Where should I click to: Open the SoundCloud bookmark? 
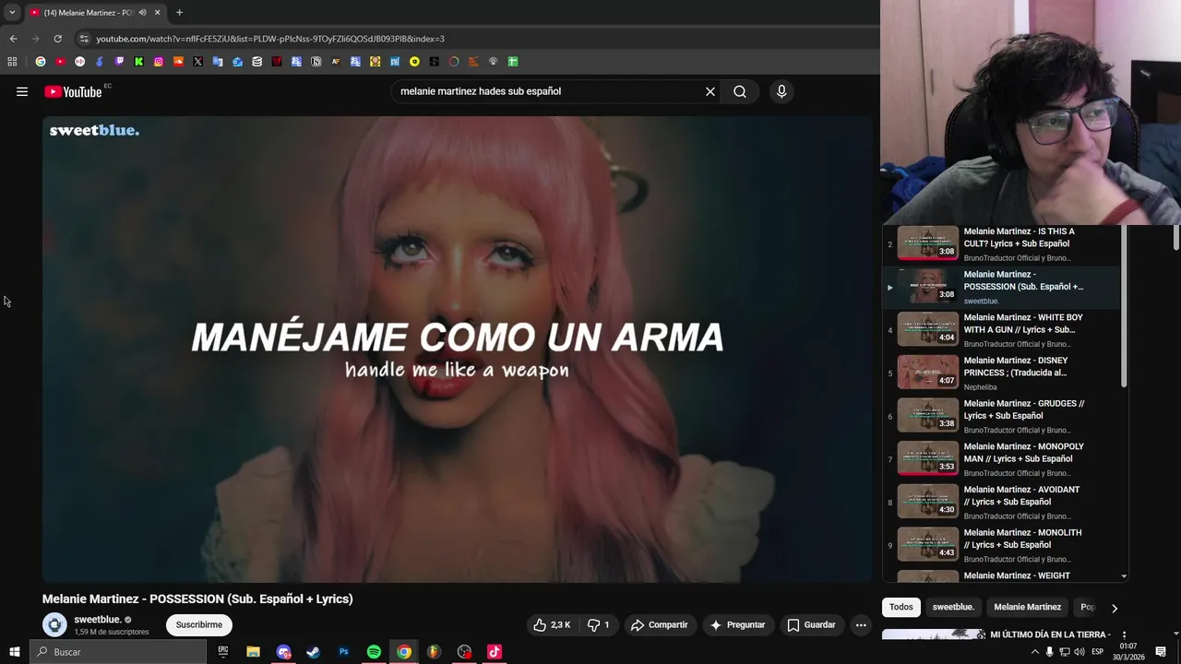(178, 62)
